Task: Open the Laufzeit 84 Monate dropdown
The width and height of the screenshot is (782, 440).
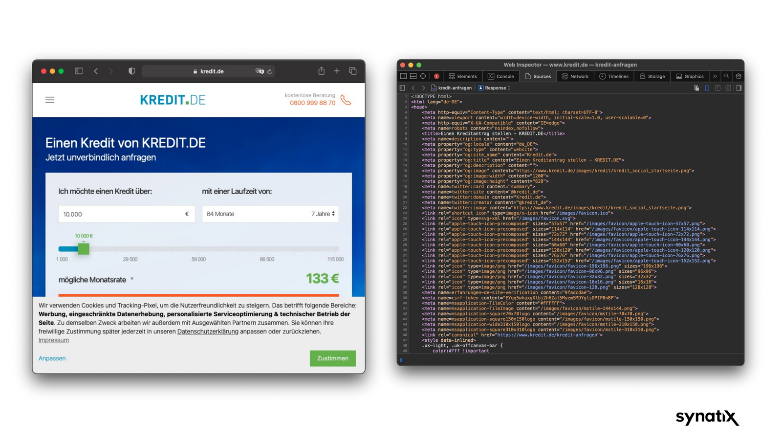Action: click(x=270, y=214)
